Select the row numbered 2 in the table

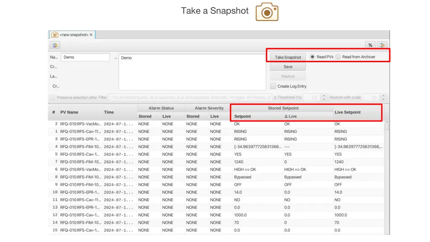(216, 124)
